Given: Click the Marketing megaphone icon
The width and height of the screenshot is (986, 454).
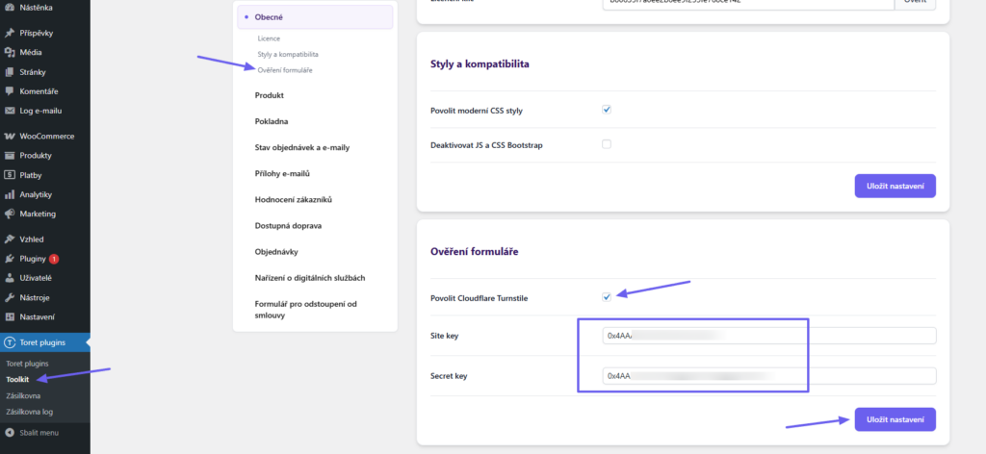Looking at the screenshot, I should [x=10, y=214].
